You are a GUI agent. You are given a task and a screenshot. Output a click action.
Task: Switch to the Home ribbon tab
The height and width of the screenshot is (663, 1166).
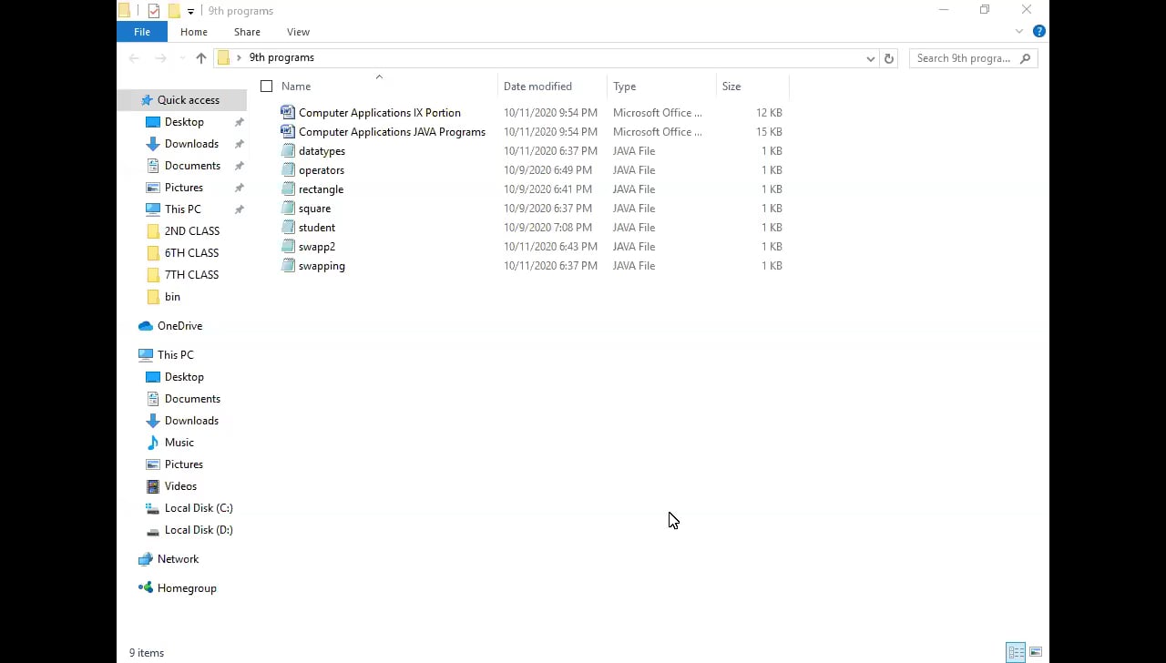pos(194,32)
